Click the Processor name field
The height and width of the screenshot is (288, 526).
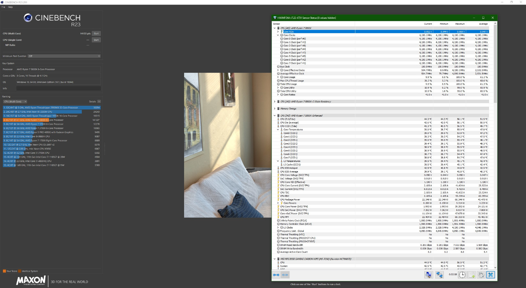[x=59, y=69]
